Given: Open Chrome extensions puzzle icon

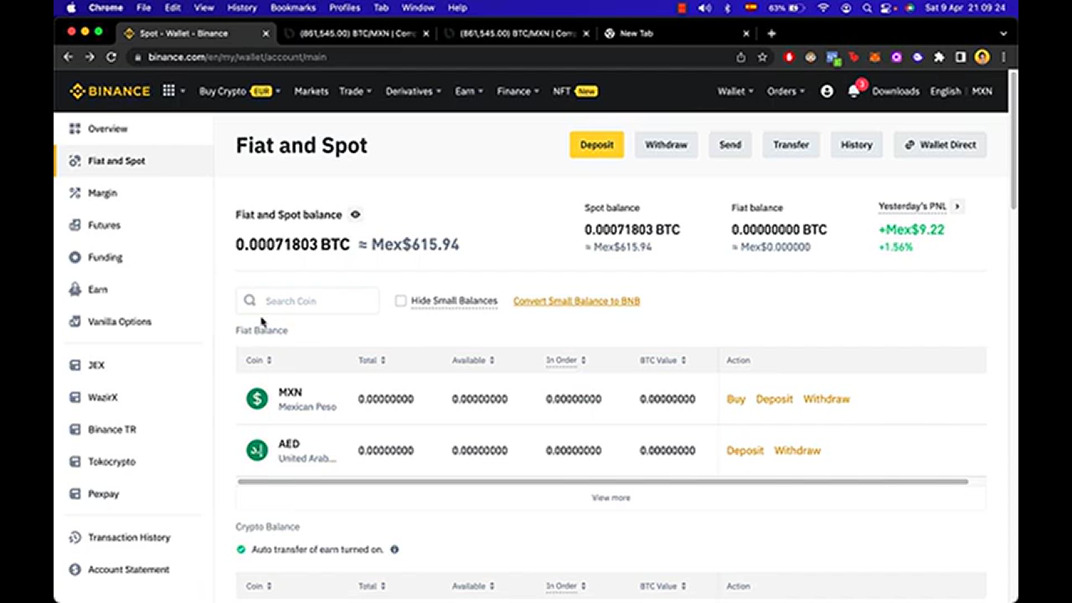Looking at the screenshot, I should [x=939, y=57].
